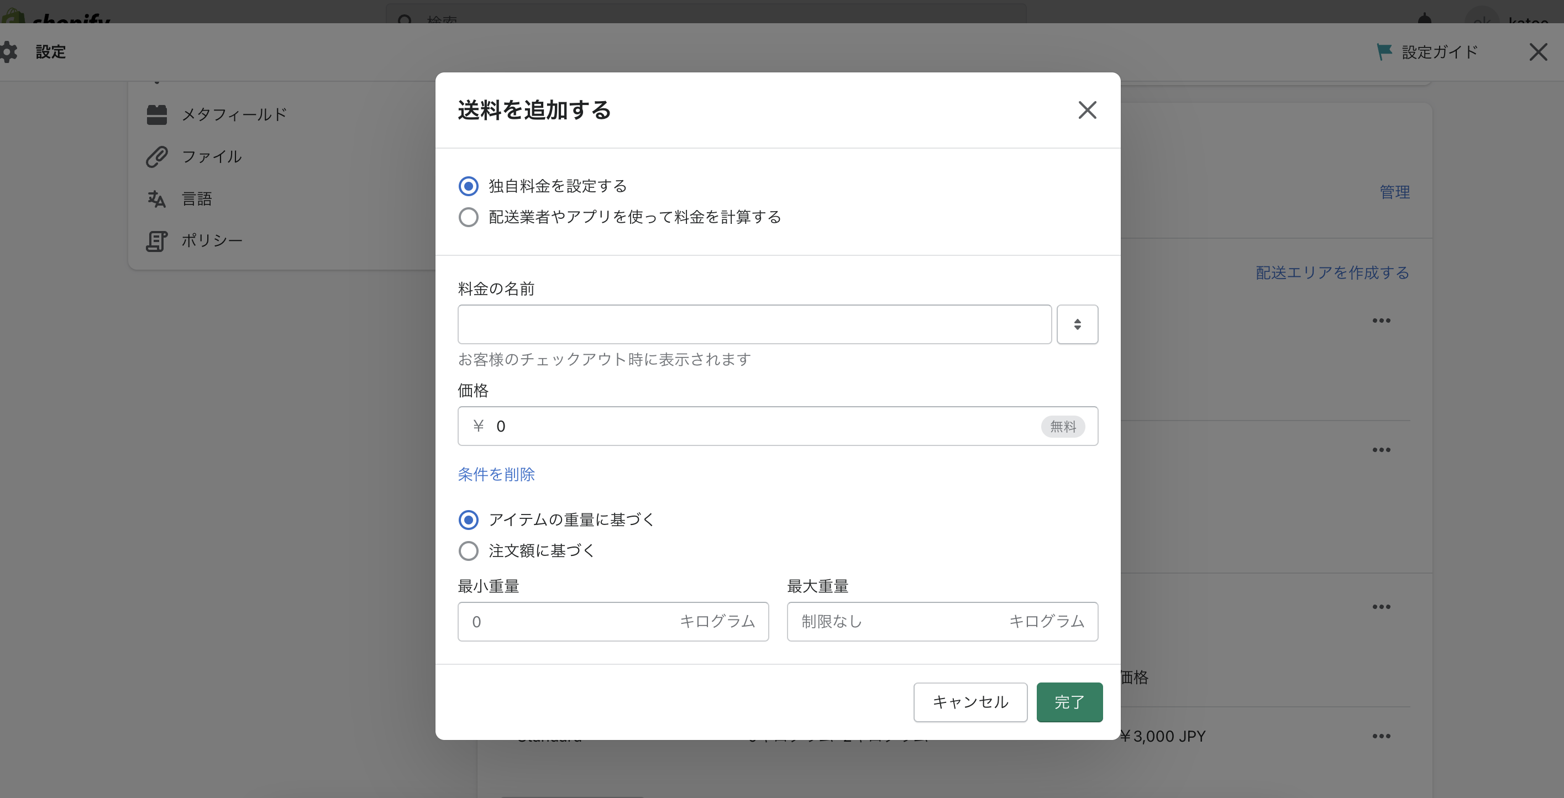Open the unit stepper beside the rate name field
The height and width of the screenshot is (798, 1564).
pos(1077,324)
